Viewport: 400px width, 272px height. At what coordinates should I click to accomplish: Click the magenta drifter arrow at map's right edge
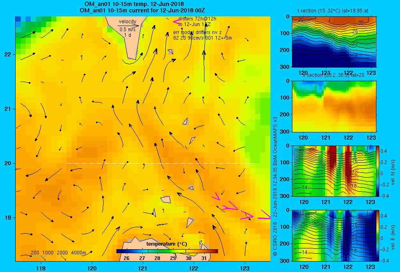tap(264, 215)
